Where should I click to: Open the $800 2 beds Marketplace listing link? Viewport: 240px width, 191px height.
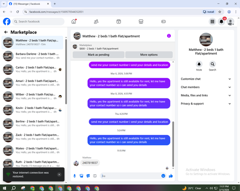pos(99,48)
